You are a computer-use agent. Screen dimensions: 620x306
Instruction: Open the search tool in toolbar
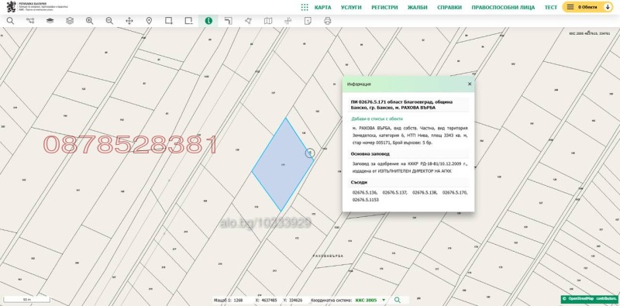click(10, 21)
